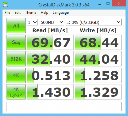Screen dimensions: 128x116
Task: Select the Seq read value 69.67
Action: click(50, 42)
